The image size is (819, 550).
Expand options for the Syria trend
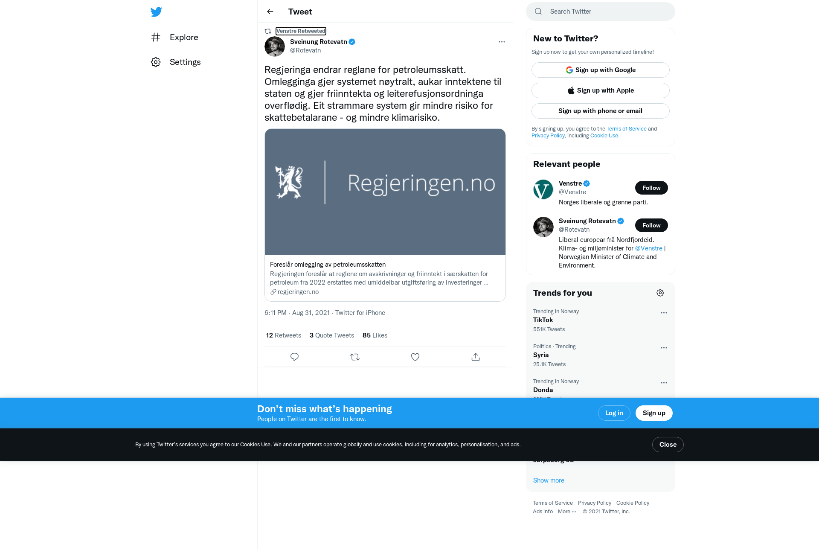point(664,348)
